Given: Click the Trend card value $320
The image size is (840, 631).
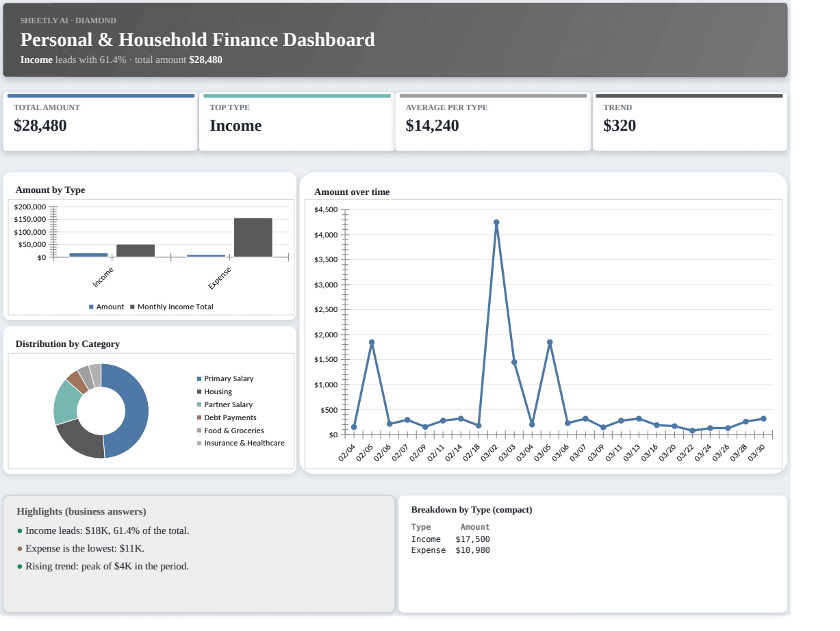Looking at the screenshot, I should [620, 126].
